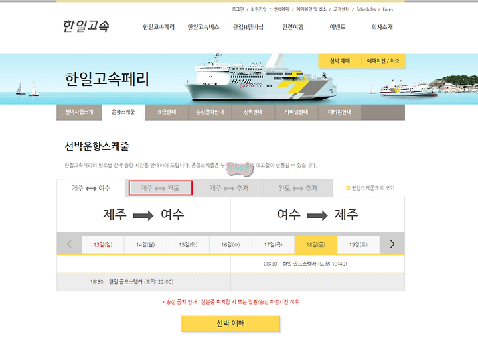Image resolution: width=478 pixels, height=339 pixels.
Task: Choose the date 15일(화)
Action: coord(188,245)
